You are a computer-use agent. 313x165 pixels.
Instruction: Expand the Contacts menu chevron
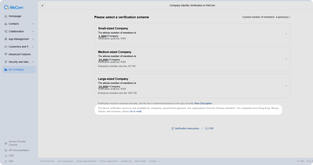click(33, 24)
